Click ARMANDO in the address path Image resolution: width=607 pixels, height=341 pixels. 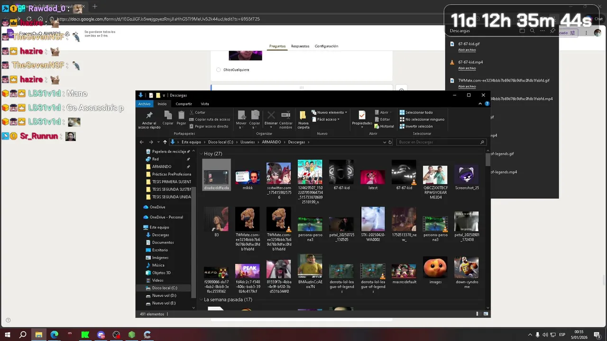[271, 142]
